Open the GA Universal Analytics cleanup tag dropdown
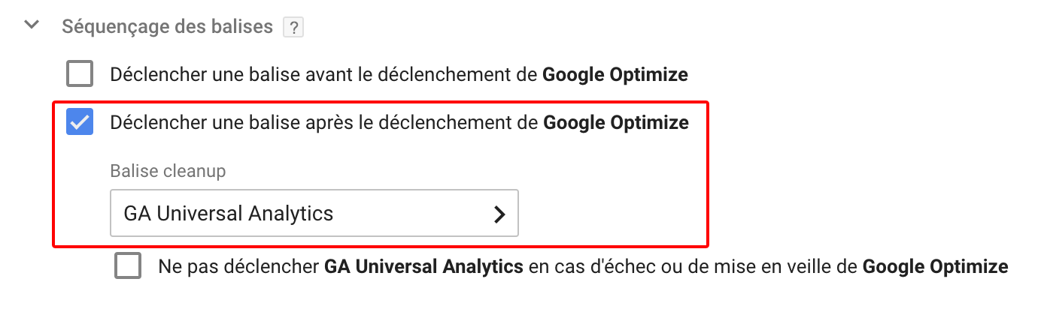 [x=314, y=214]
